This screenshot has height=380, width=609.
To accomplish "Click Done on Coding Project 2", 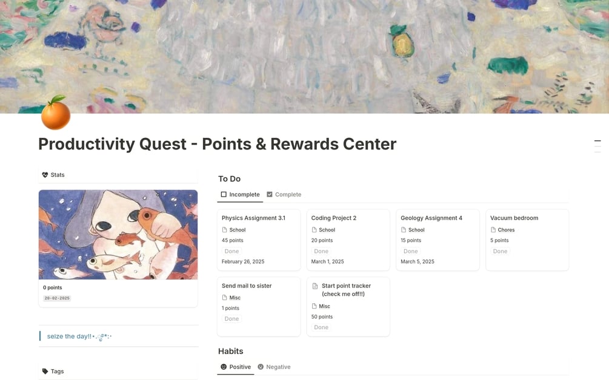I will [321, 251].
